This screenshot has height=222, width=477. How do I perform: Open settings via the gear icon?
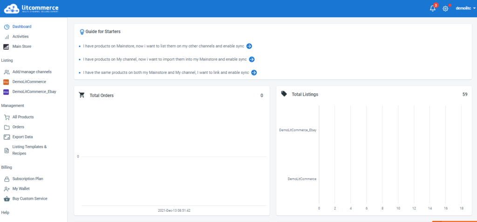(x=445, y=8)
